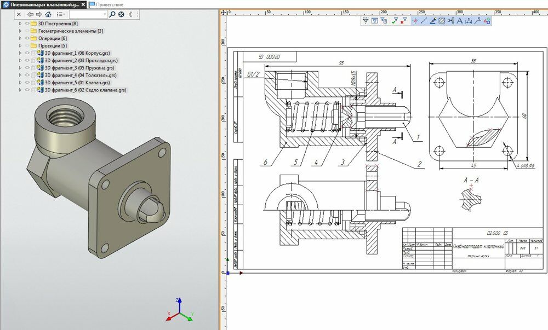
Task: Toggle checkbox next to 3D фрагмент_1 Корпус
Action: click(x=33, y=53)
